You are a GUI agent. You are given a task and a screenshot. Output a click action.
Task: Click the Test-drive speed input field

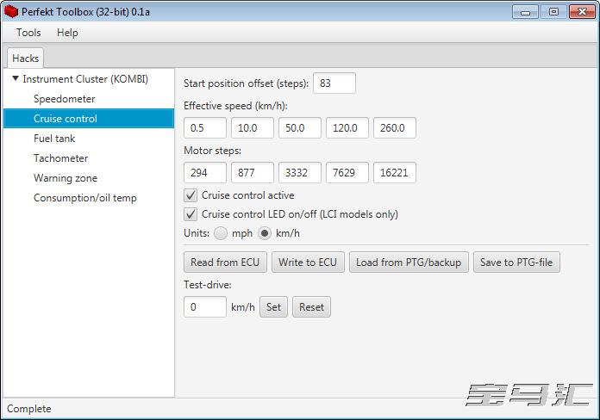tap(205, 307)
